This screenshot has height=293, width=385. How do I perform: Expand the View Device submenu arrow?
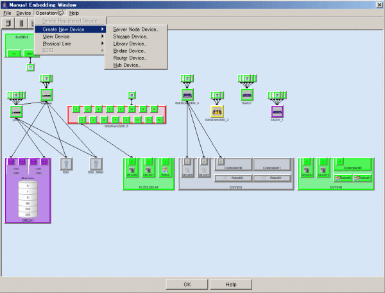tap(103, 37)
